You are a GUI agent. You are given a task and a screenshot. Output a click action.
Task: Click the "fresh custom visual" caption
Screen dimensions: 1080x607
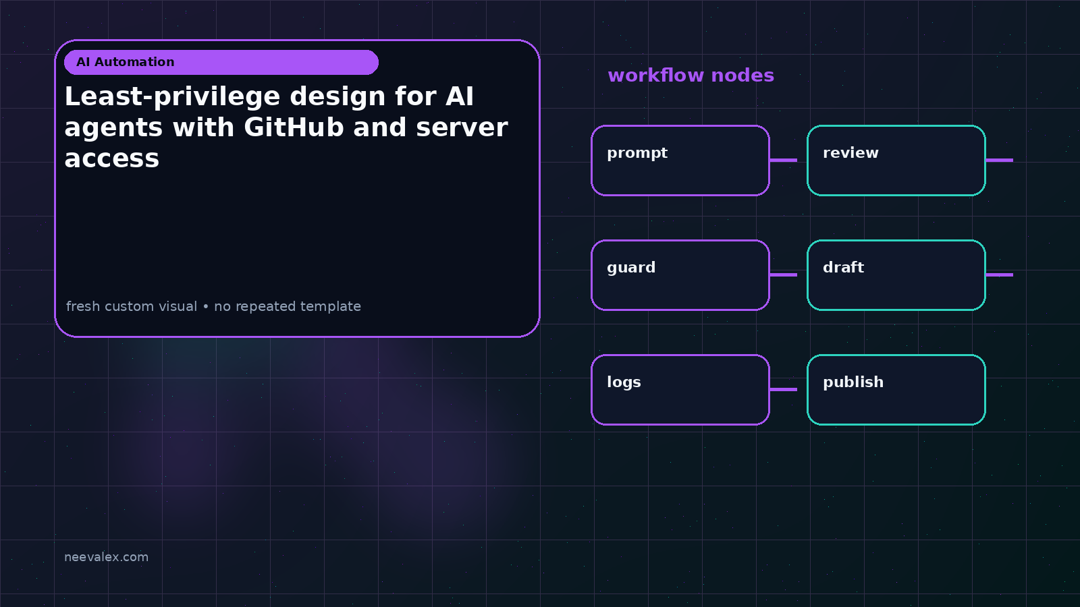(213, 306)
